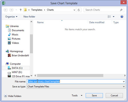Go up one folder level
Viewport: 128px width, 102px height.
point(21,10)
